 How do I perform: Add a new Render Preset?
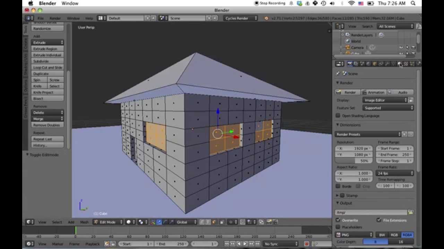(x=404, y=134)
